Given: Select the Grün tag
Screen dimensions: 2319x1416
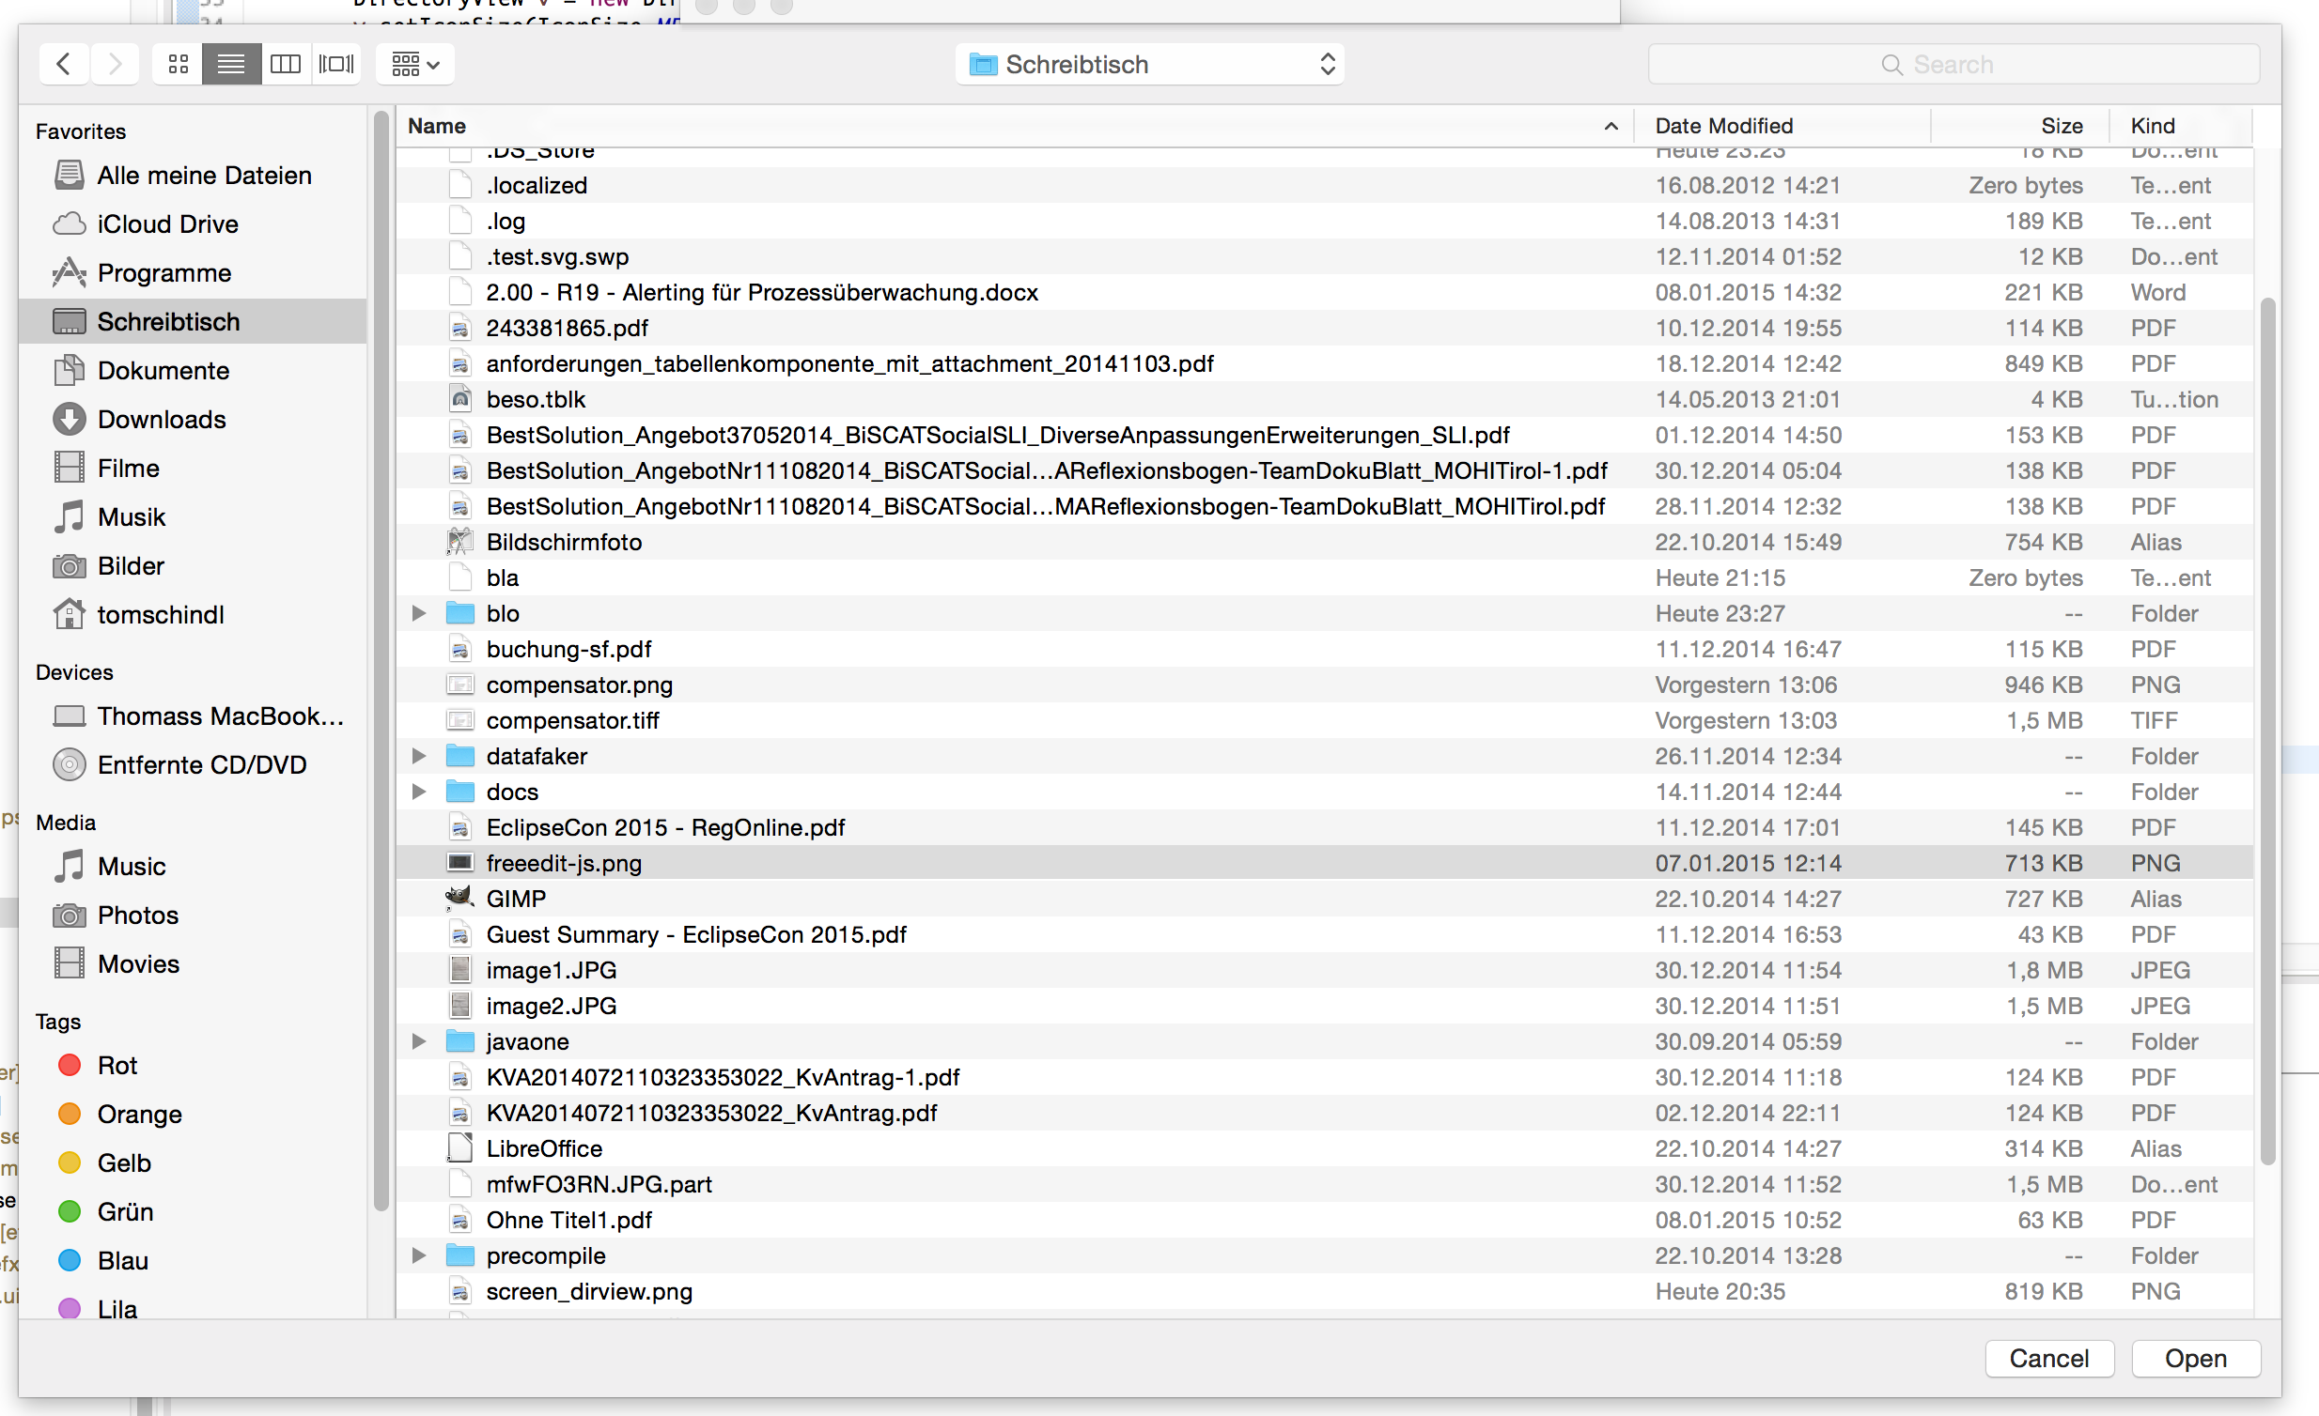Looking at the screenshot, I should (193, 1212).
